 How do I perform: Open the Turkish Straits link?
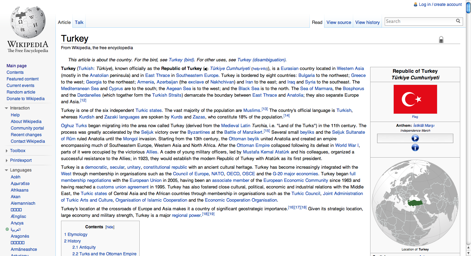167,95
